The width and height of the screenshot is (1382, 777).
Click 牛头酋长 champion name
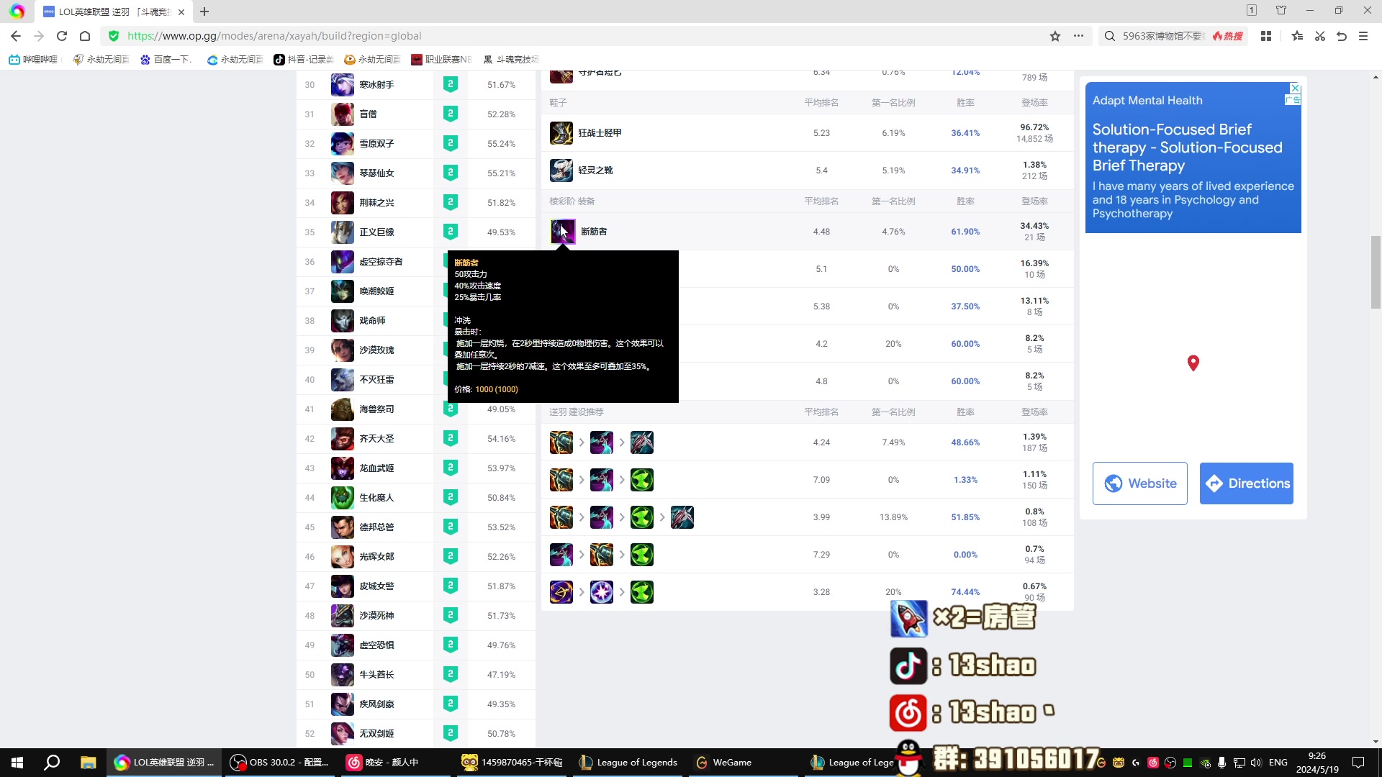coord(376,675)
